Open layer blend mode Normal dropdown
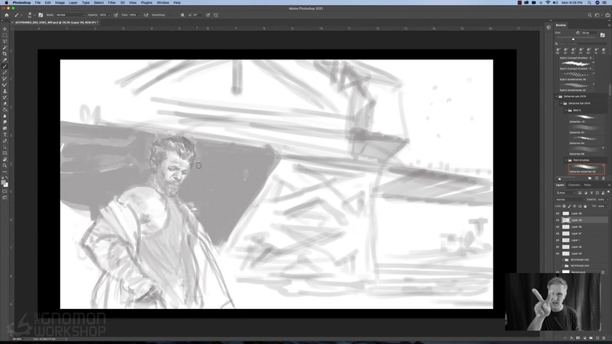 pyautogui.click(x=570, y=200)
